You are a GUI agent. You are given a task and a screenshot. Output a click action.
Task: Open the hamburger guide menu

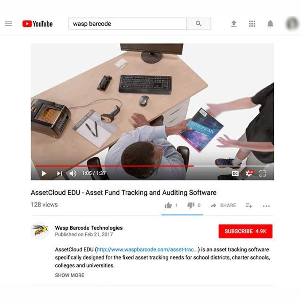9,24
